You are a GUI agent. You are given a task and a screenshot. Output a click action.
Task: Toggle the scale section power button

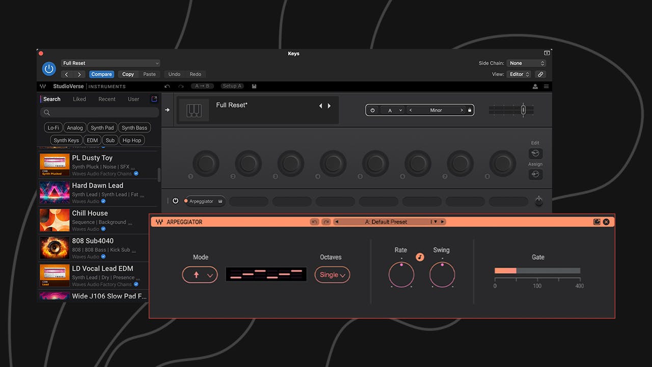(x=372, y=110)
